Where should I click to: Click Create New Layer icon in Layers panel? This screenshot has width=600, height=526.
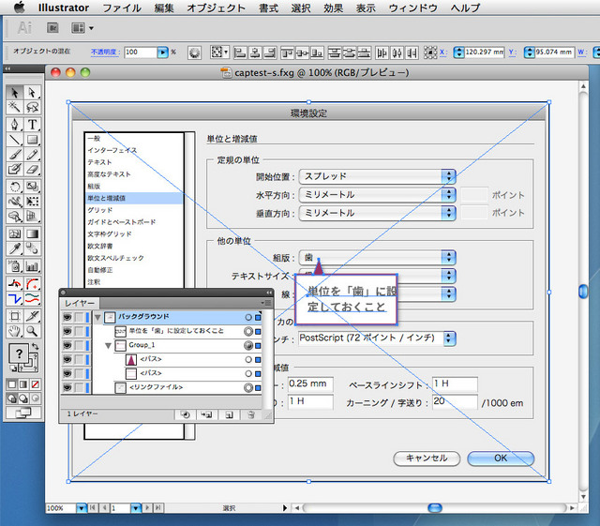pyautogui.click(x=229, y=415)
